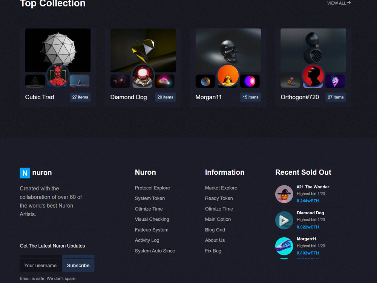
Task: Open the Morgan11 purple orb thumbnail
Action: coord(250,81)
